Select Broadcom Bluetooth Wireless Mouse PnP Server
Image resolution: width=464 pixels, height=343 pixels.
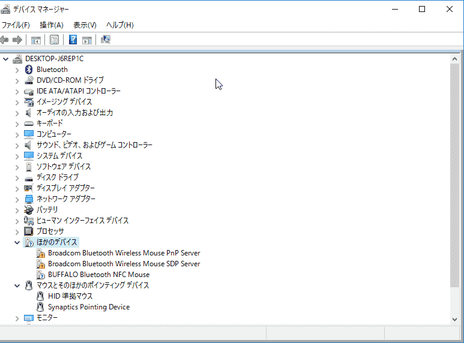point(124,253)
